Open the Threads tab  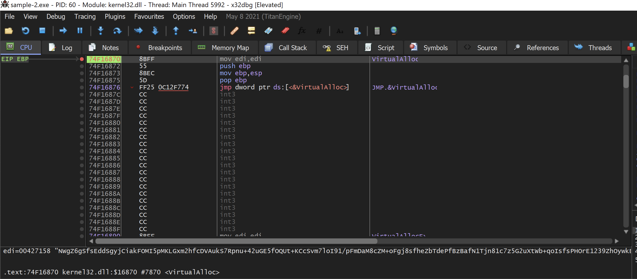(x=594, y=48)
